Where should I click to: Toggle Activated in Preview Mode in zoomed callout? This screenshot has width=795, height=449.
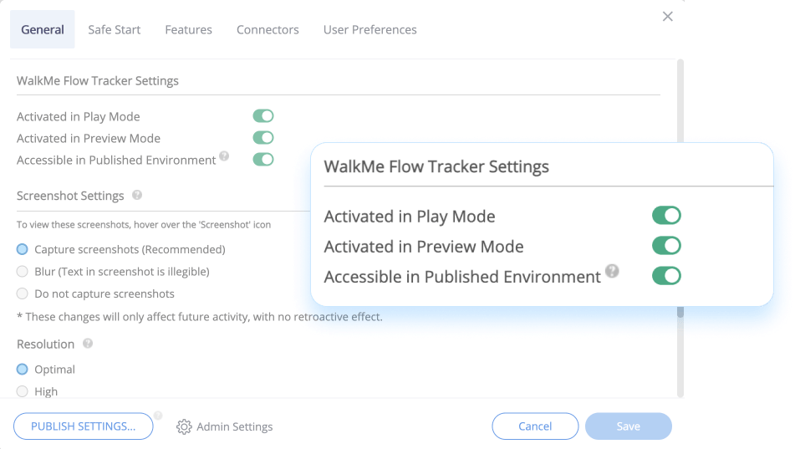point(666,246)
